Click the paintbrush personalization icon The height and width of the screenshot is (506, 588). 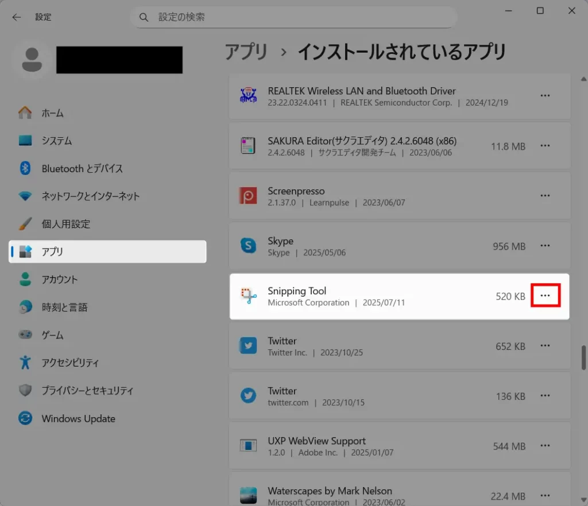coord(25,224)
